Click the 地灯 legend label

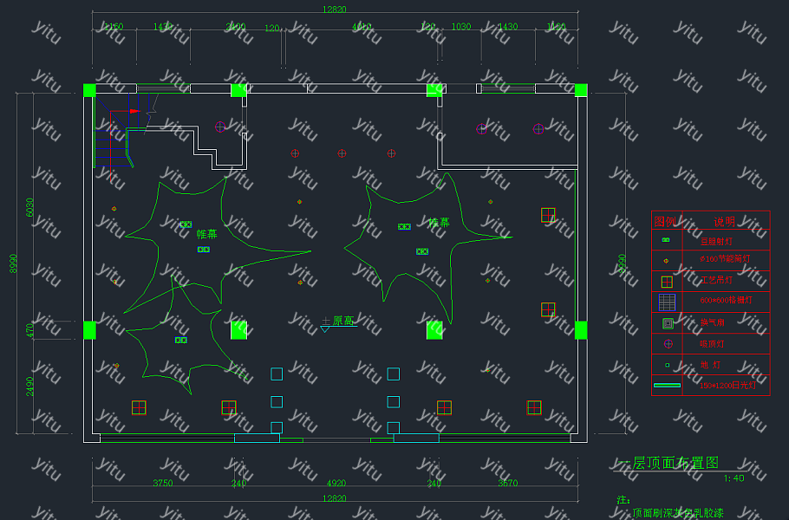[x=710, y=365]
